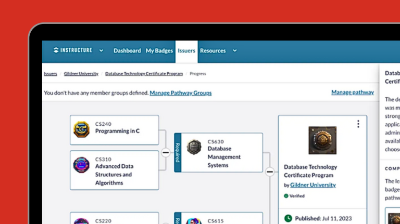The image size is (400, 224).
Task: Click the CS615 badge icon
Action: (194, 221)
